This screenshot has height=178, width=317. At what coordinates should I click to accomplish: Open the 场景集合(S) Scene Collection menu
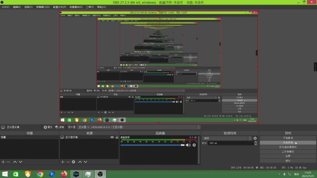pos(76,7)
